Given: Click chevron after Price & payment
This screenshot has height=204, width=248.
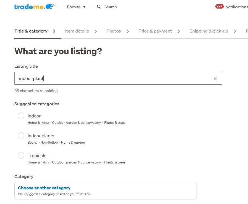Looking at the screenshot, I should (x=179, y=31).
